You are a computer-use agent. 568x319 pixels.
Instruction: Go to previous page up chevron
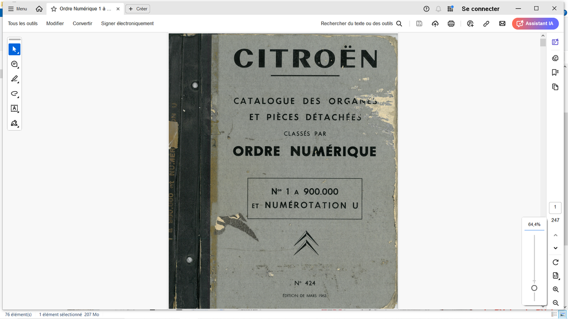click(556, 235)
